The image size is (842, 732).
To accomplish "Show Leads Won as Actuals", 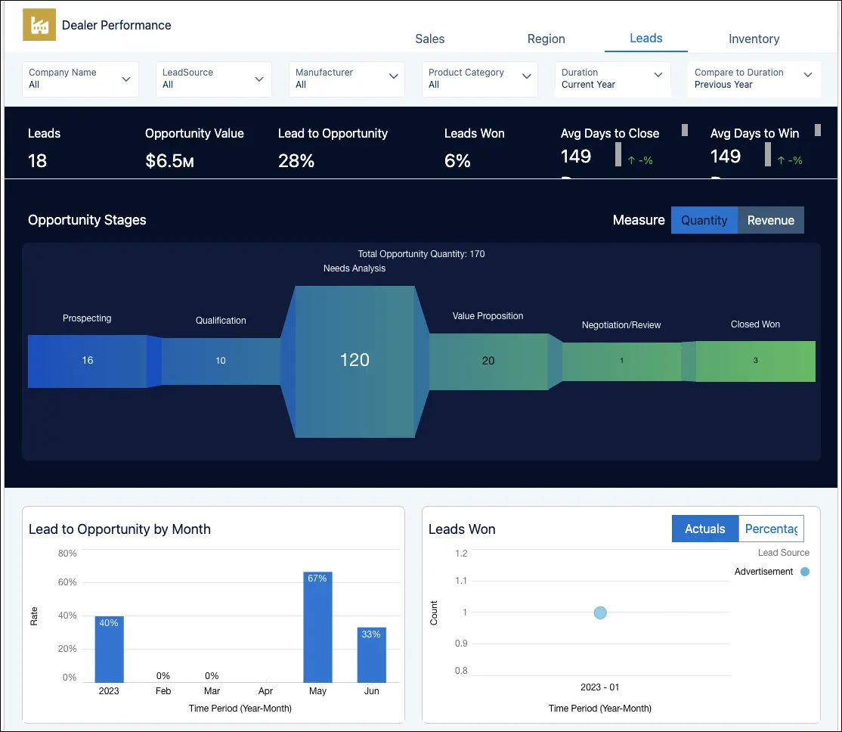I will [x=704, y=529].
